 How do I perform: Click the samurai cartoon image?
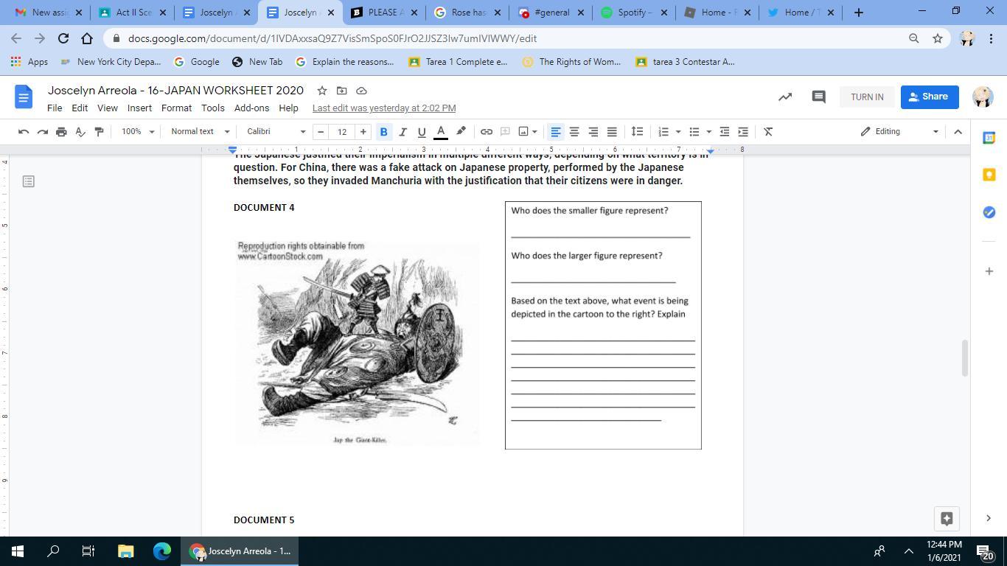click(x=358, y=342)
